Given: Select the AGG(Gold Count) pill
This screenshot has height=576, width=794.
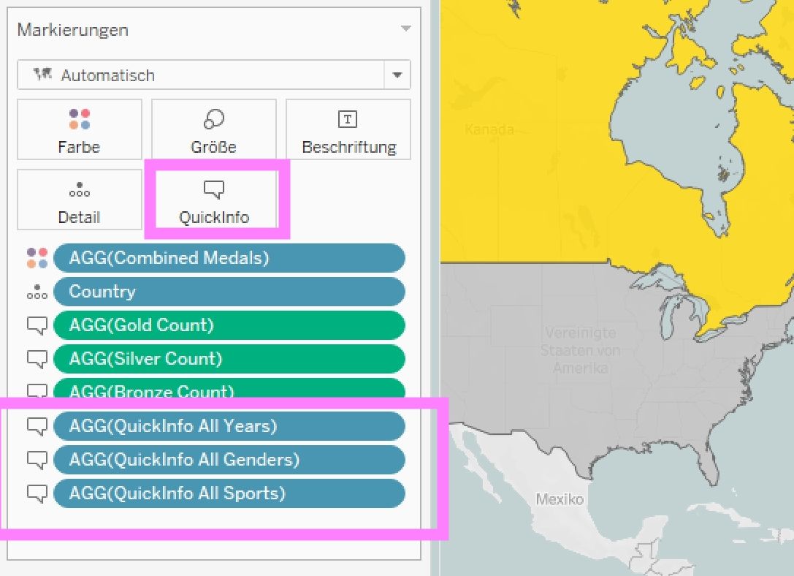Looking at the screenshot, I should (229, 325).
